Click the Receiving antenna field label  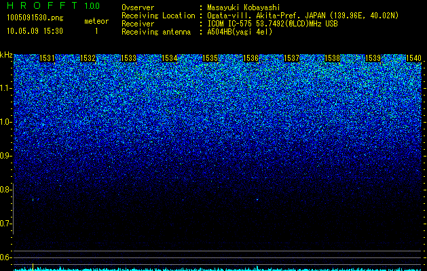[156, 32]
